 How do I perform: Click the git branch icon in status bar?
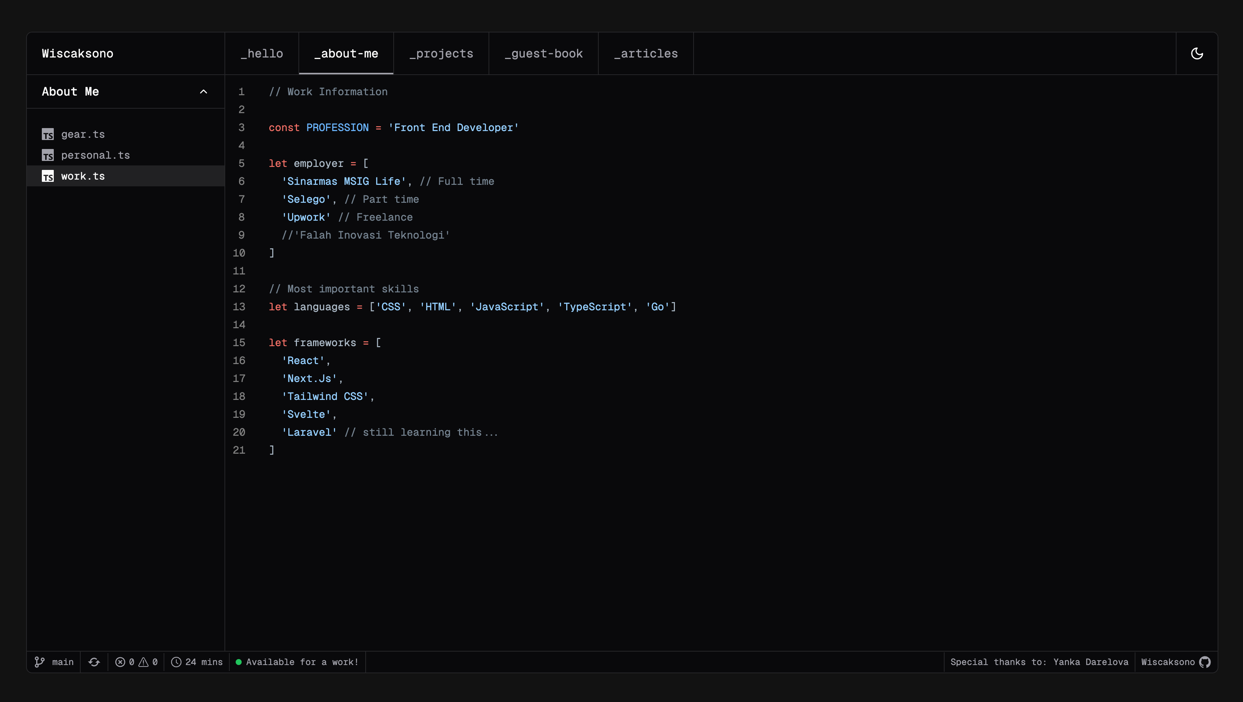tap(40, 662)
